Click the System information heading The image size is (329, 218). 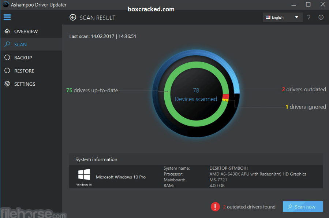click(x=96, y=159)
